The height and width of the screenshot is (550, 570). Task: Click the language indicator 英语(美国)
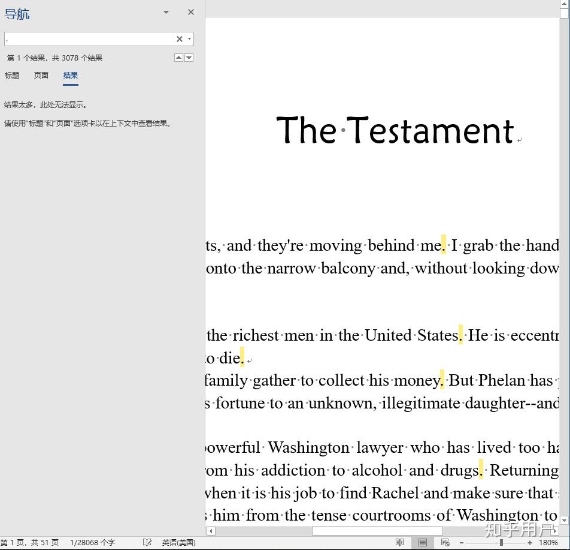pos(179,543)
